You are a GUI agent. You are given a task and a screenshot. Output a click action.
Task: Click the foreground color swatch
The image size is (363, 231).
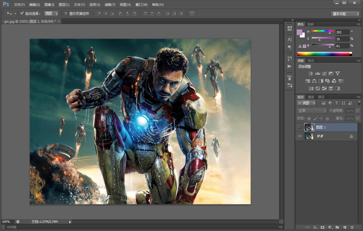[x=299, y=32]
